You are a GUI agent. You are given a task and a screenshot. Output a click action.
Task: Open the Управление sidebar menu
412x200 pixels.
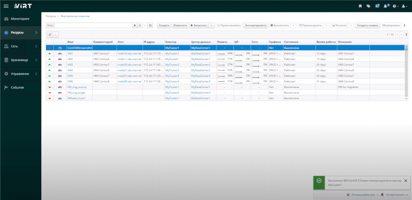pos(21,74)
